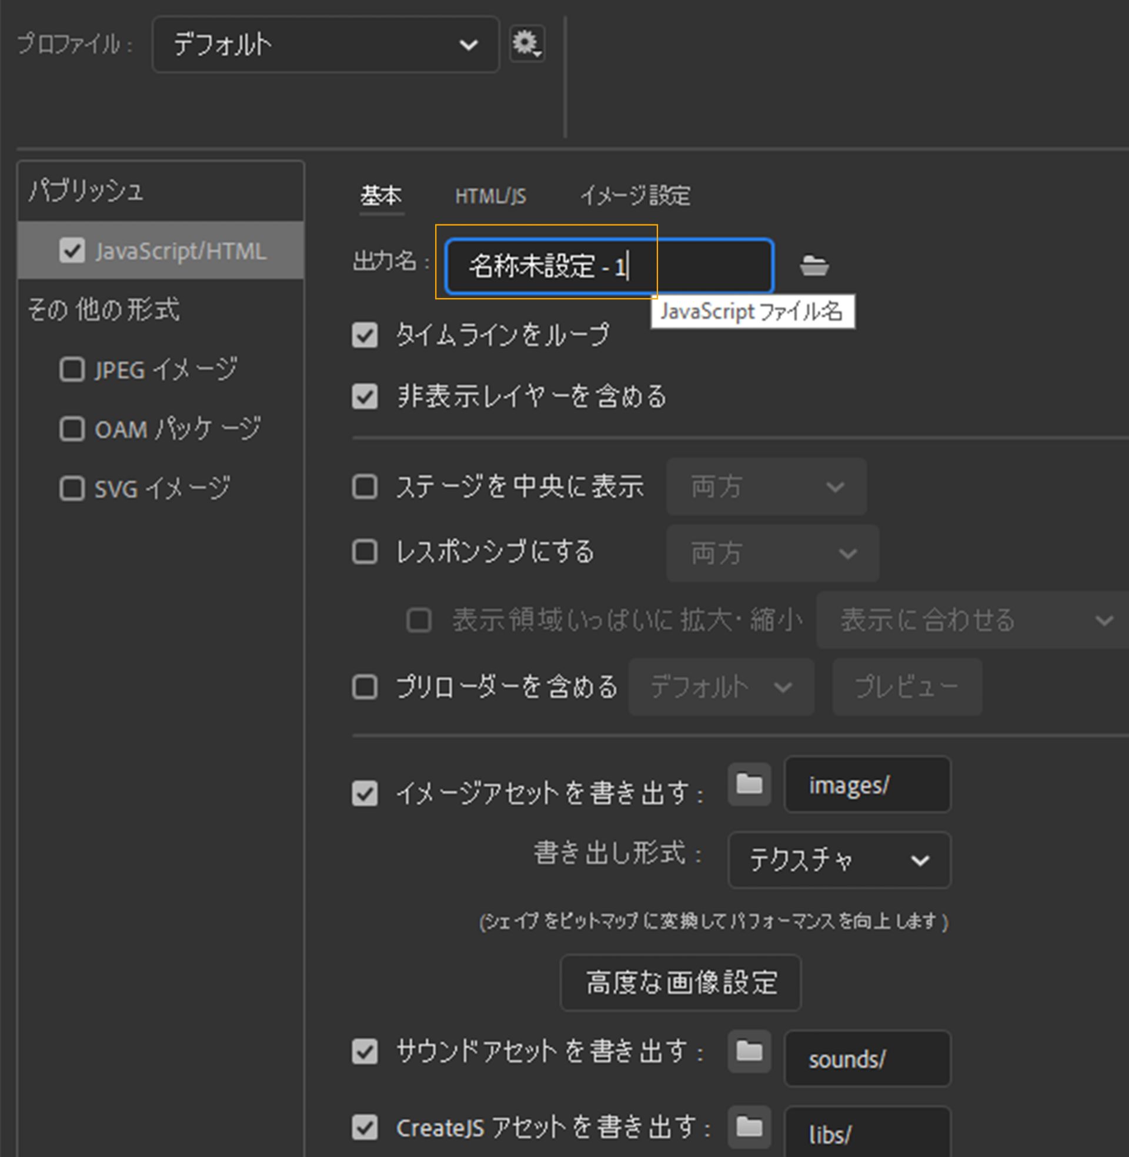Click the folder icon beside the libs/ path
1129x1157 pixels.
(749, 1126)
